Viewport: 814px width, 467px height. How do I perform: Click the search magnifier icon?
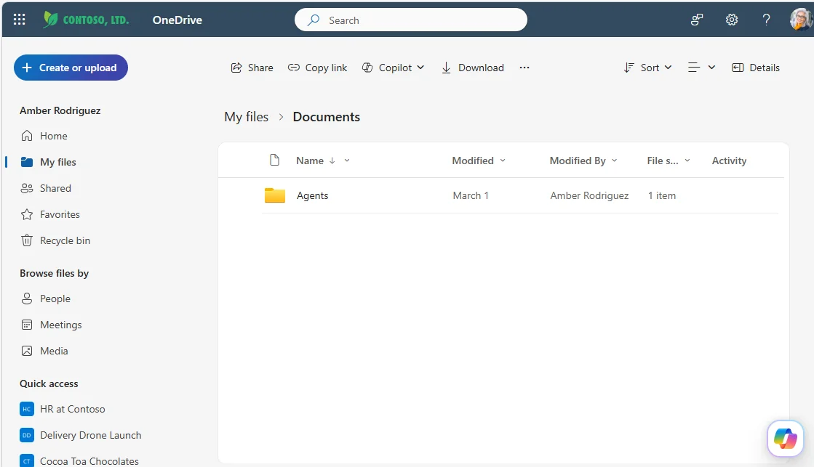tap(313, 20)
